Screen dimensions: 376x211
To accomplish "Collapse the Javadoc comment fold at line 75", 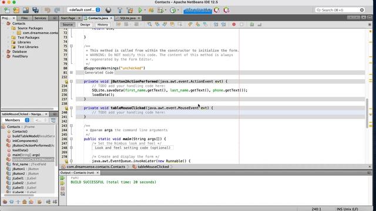I will click(x=71, y=46).
